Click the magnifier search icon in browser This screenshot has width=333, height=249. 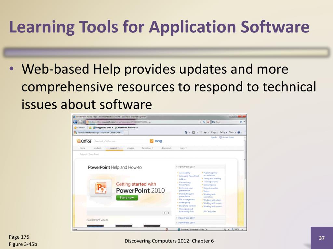(241, 122)
